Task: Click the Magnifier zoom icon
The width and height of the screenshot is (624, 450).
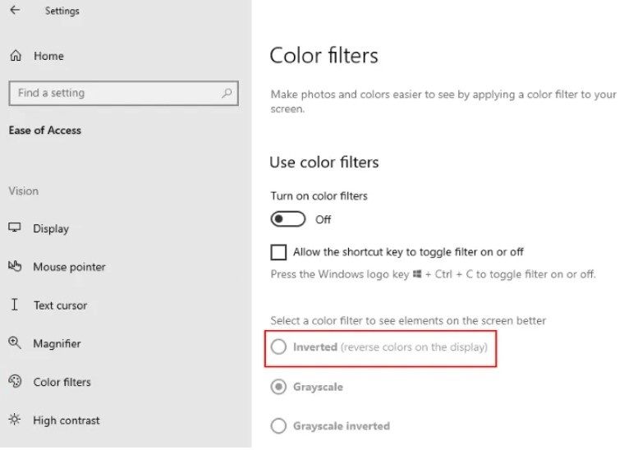Action: tap(15, 342)
